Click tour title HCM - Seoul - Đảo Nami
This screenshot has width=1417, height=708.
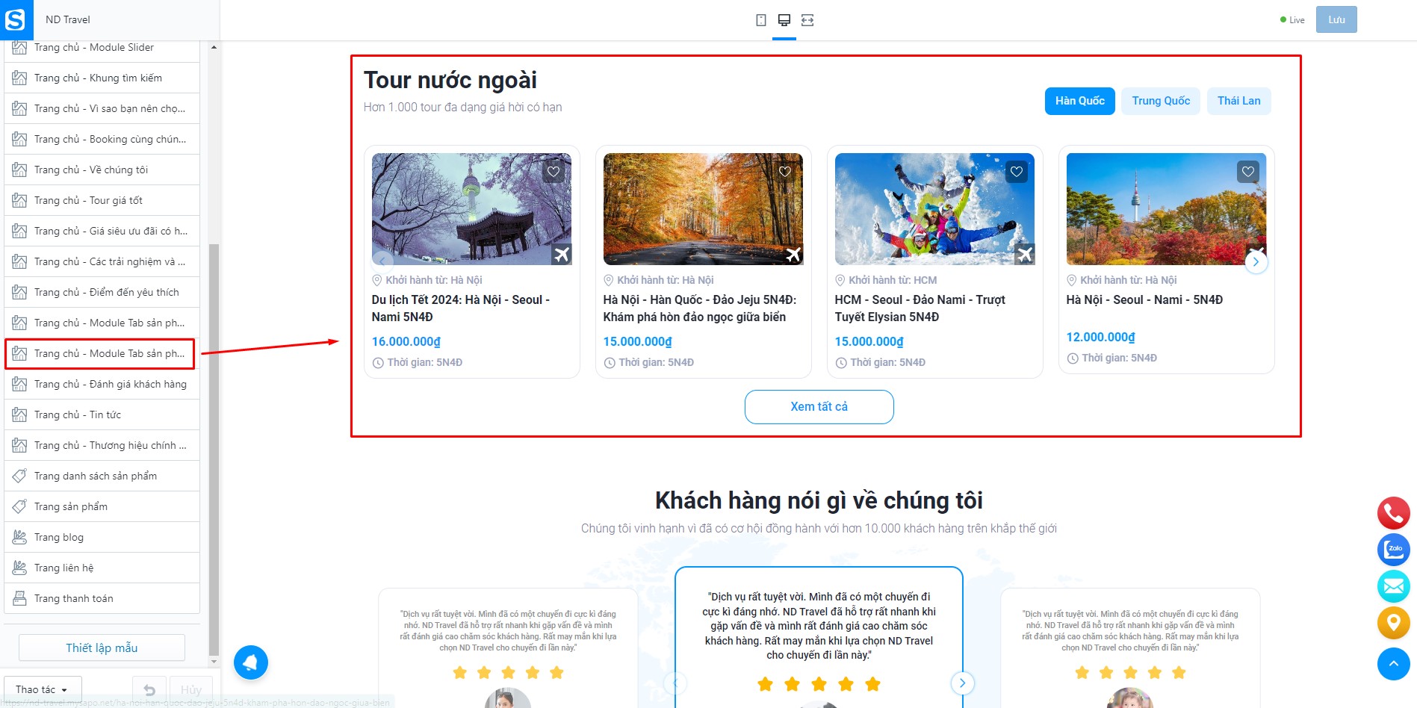(920, 308)
